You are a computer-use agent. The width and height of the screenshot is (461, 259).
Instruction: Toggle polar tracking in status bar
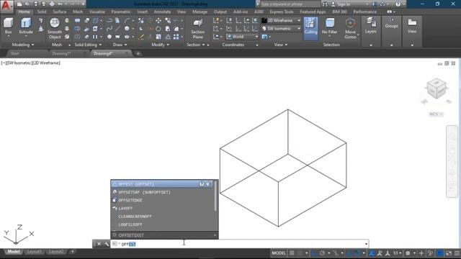coord(322,253)
